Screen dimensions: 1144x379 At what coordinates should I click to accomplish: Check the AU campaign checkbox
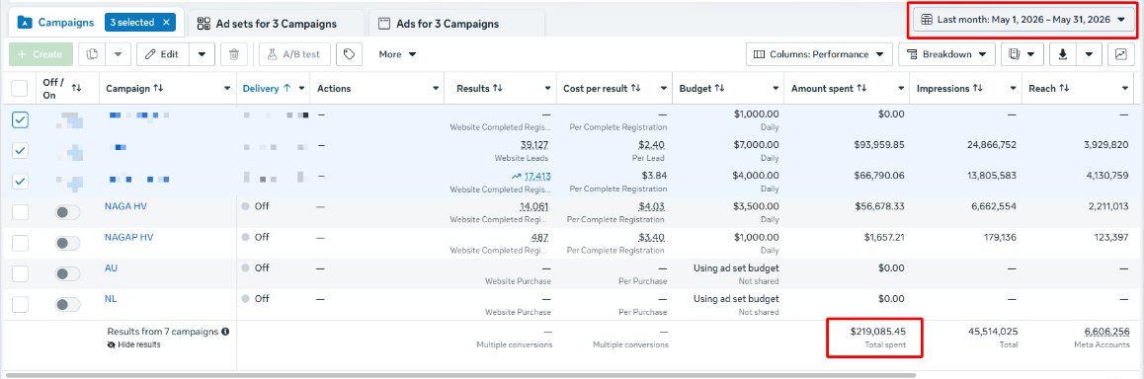click(20, 273)
